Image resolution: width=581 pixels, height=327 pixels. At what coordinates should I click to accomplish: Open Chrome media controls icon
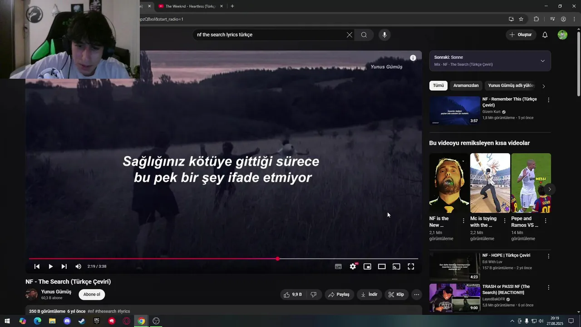552,19
